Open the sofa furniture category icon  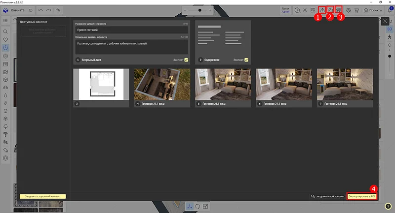5,88
